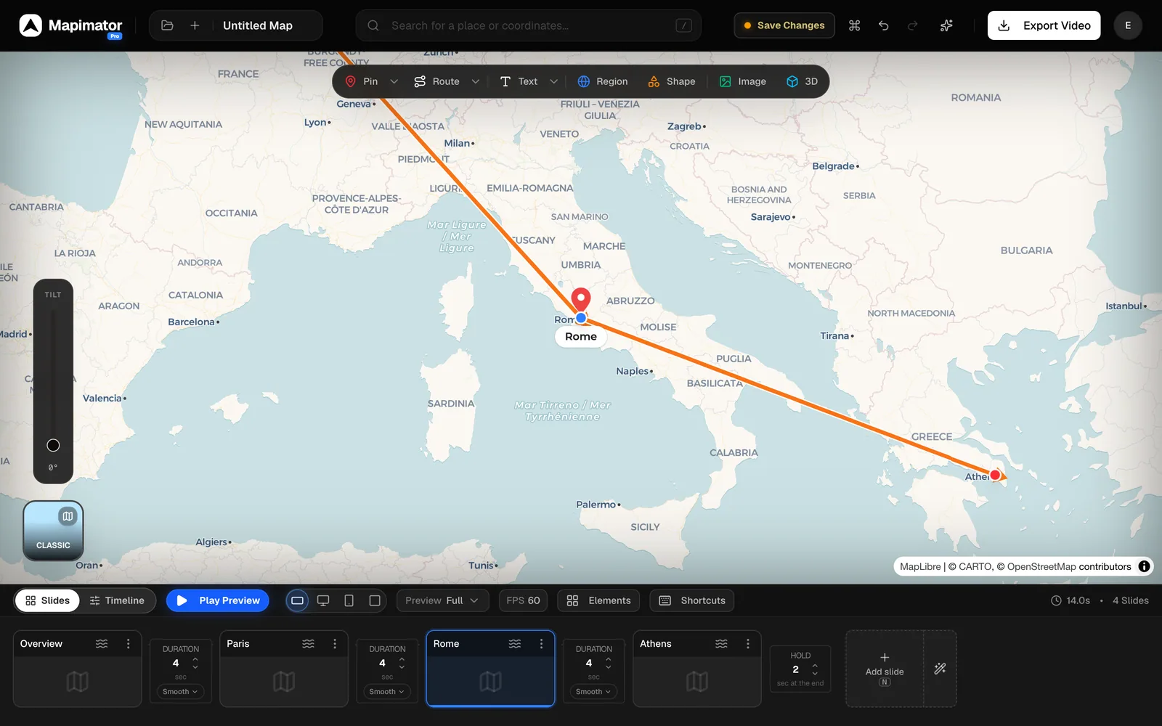This screenshot has width=1162, height=726.
Task: Select the desktop monitor aspect icon
Action: (x=323, y=600)
